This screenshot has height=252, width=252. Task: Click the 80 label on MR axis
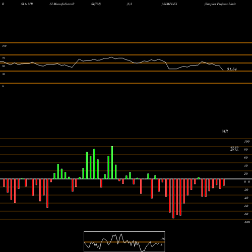click(x=246, y=150)
